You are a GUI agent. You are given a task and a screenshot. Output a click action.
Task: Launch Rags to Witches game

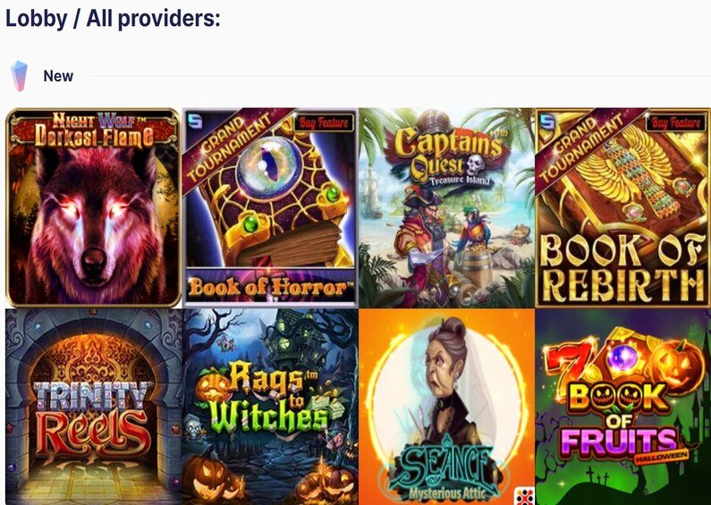(270, 407)
